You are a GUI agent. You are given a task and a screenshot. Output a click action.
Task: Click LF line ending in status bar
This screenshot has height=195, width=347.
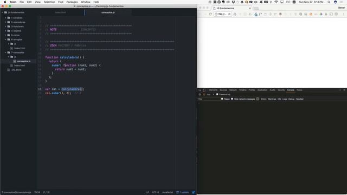tap(147, 192)
